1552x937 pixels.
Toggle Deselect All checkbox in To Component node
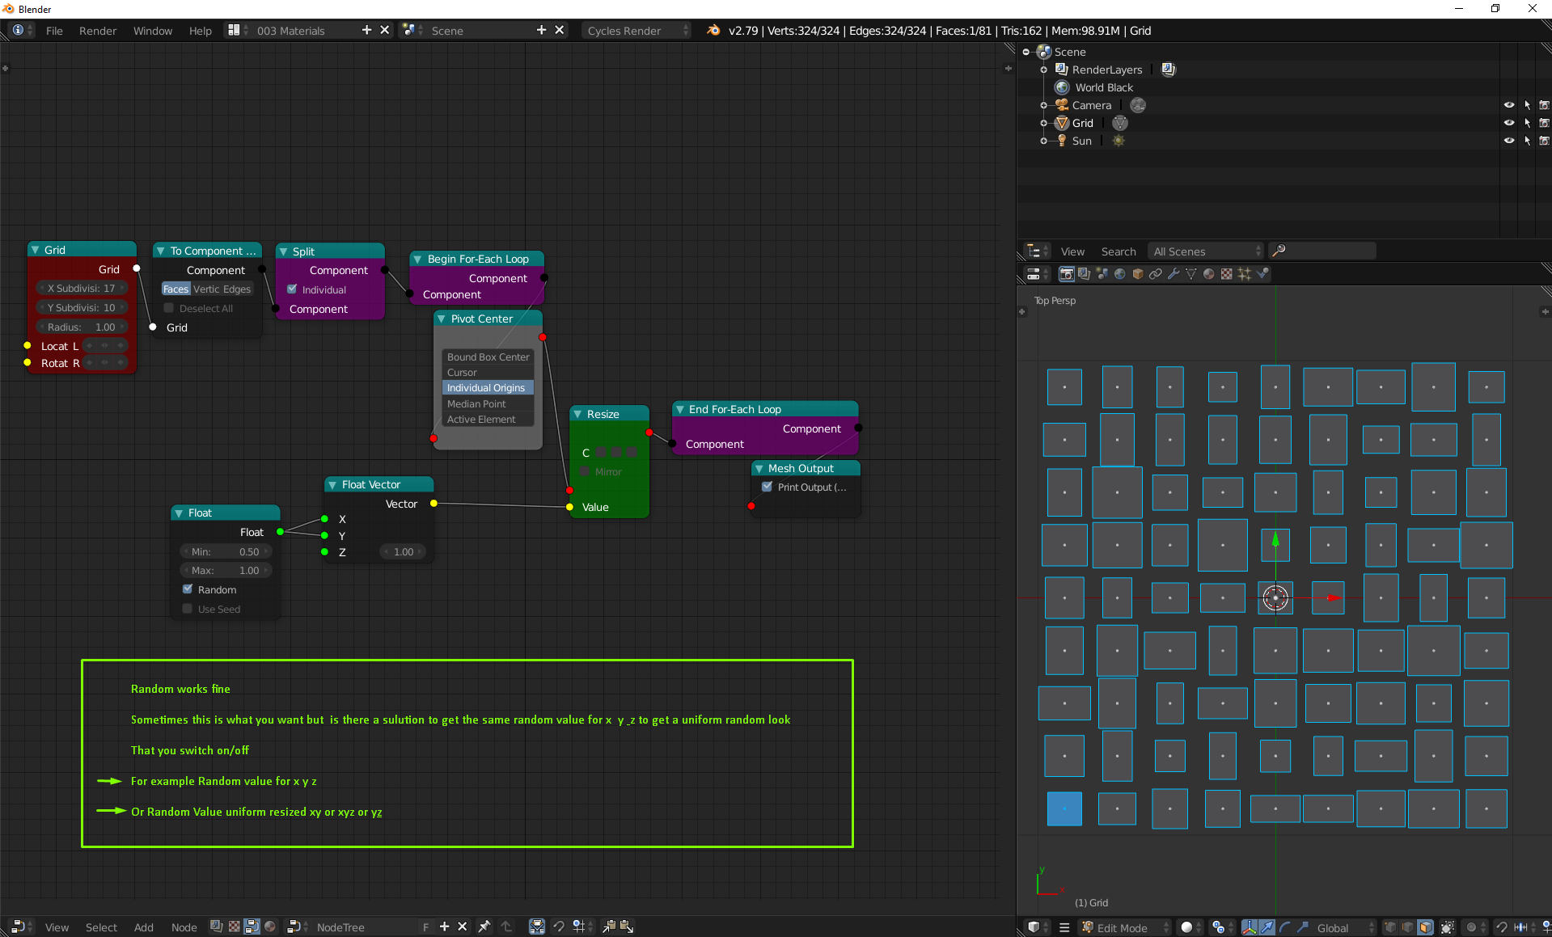tap(169, 308)
